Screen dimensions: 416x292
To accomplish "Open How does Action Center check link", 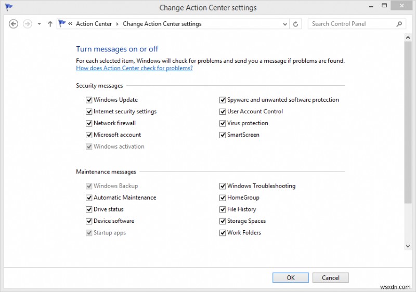I will click(134, 68).
